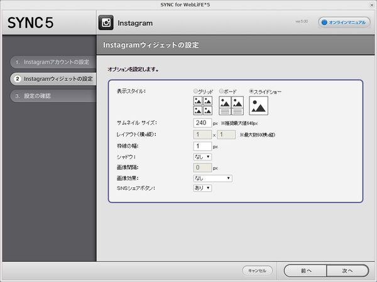This screenshot has height=282, width=377.
Task: Select the grid layout thumbnail icon
Action: click(x=203, y=105)
